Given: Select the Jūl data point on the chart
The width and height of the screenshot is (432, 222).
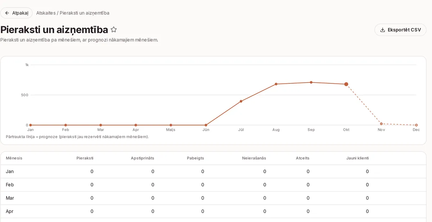Looking at the screenshot, I should 241,101.
